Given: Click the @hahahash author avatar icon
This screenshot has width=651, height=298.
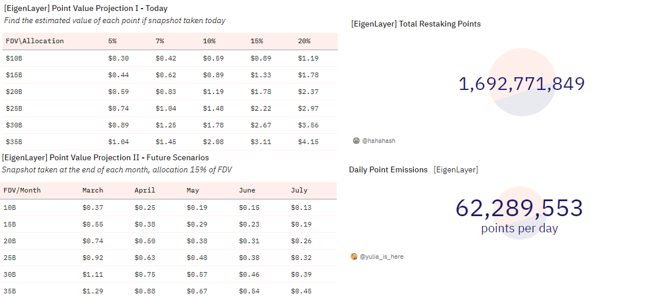Looking at the screenshot, I should pyautogui.click(x=356, y=141).
